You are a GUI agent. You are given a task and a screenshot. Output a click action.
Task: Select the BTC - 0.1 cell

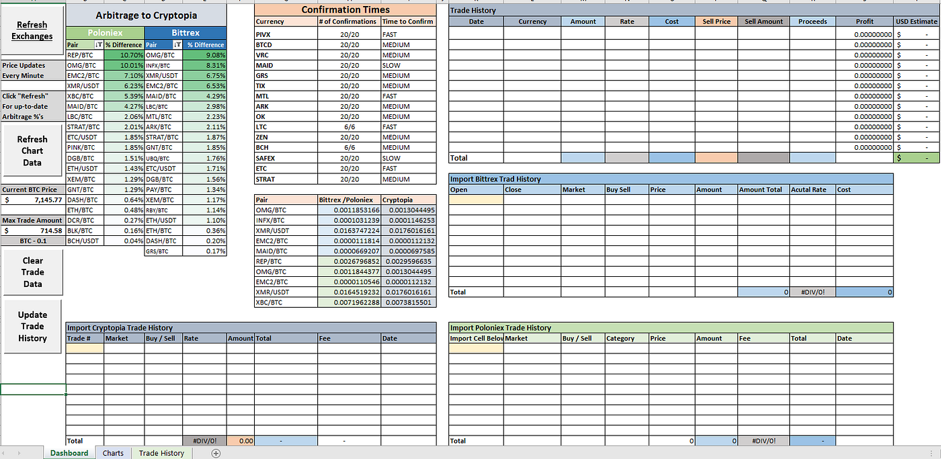[33, 241]
